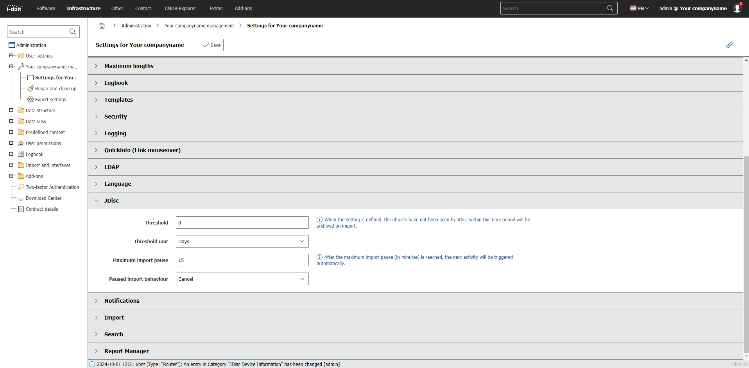Viewport: 749px width, 368px height.
Task: Click the Logbook book icon in sidebar
Action: (x=21, y=154)
